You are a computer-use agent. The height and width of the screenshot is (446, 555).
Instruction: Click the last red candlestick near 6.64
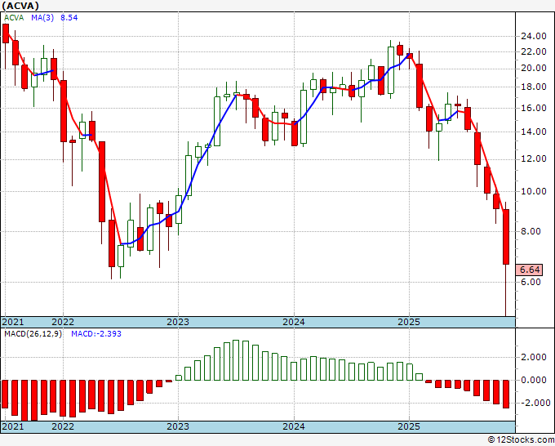(506, 237)
